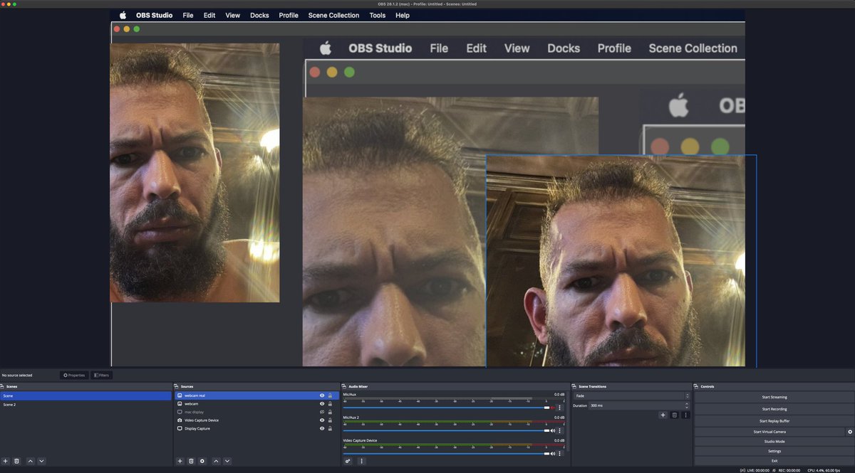Move selected source down with the arrow icon
Viewport: 855px width, 473px height.
point(227,461)
